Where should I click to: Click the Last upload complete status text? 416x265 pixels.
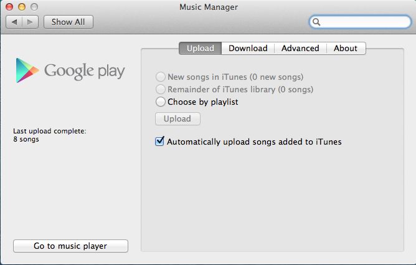tap(50, 131)
